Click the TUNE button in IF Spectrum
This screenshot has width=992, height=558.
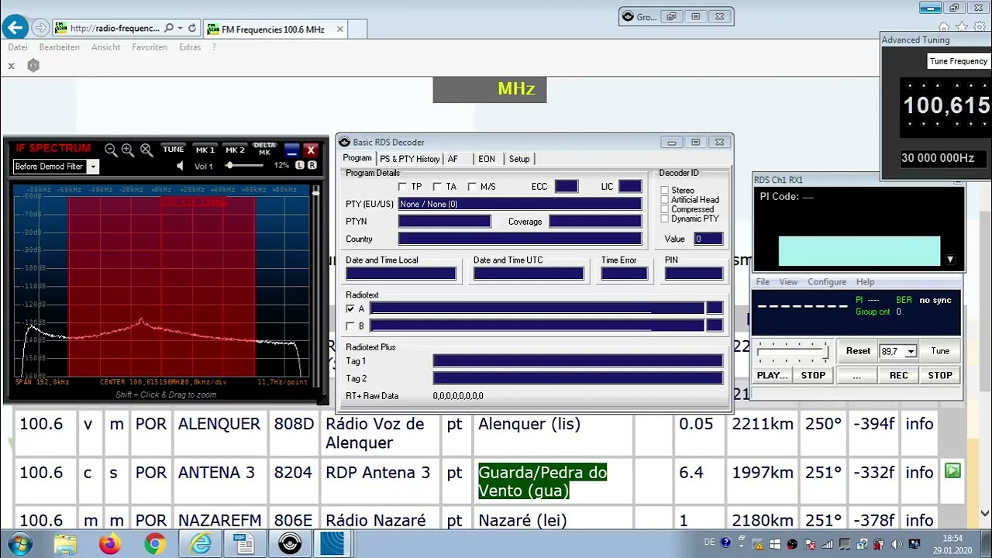(x=174, y=150)
